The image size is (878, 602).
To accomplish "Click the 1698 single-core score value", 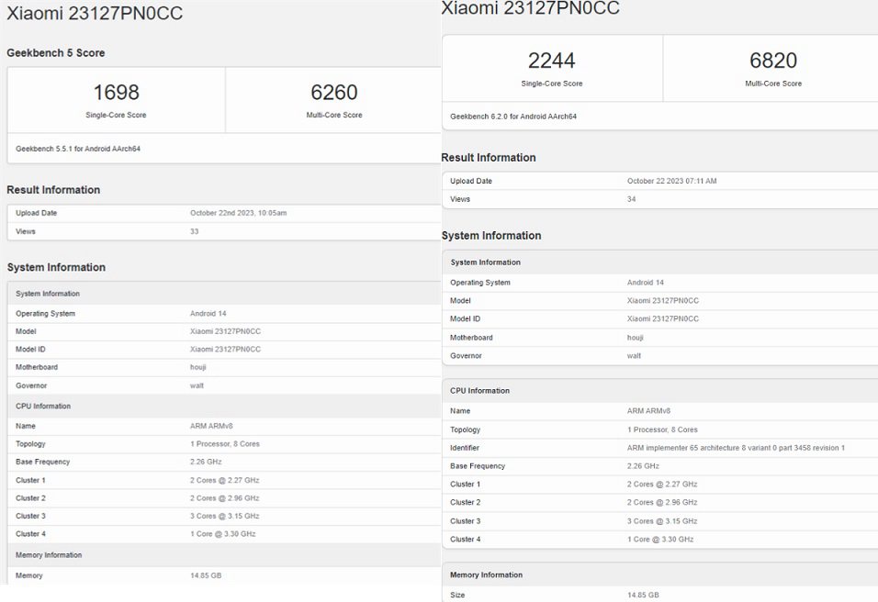I will (x=116, y=93).
